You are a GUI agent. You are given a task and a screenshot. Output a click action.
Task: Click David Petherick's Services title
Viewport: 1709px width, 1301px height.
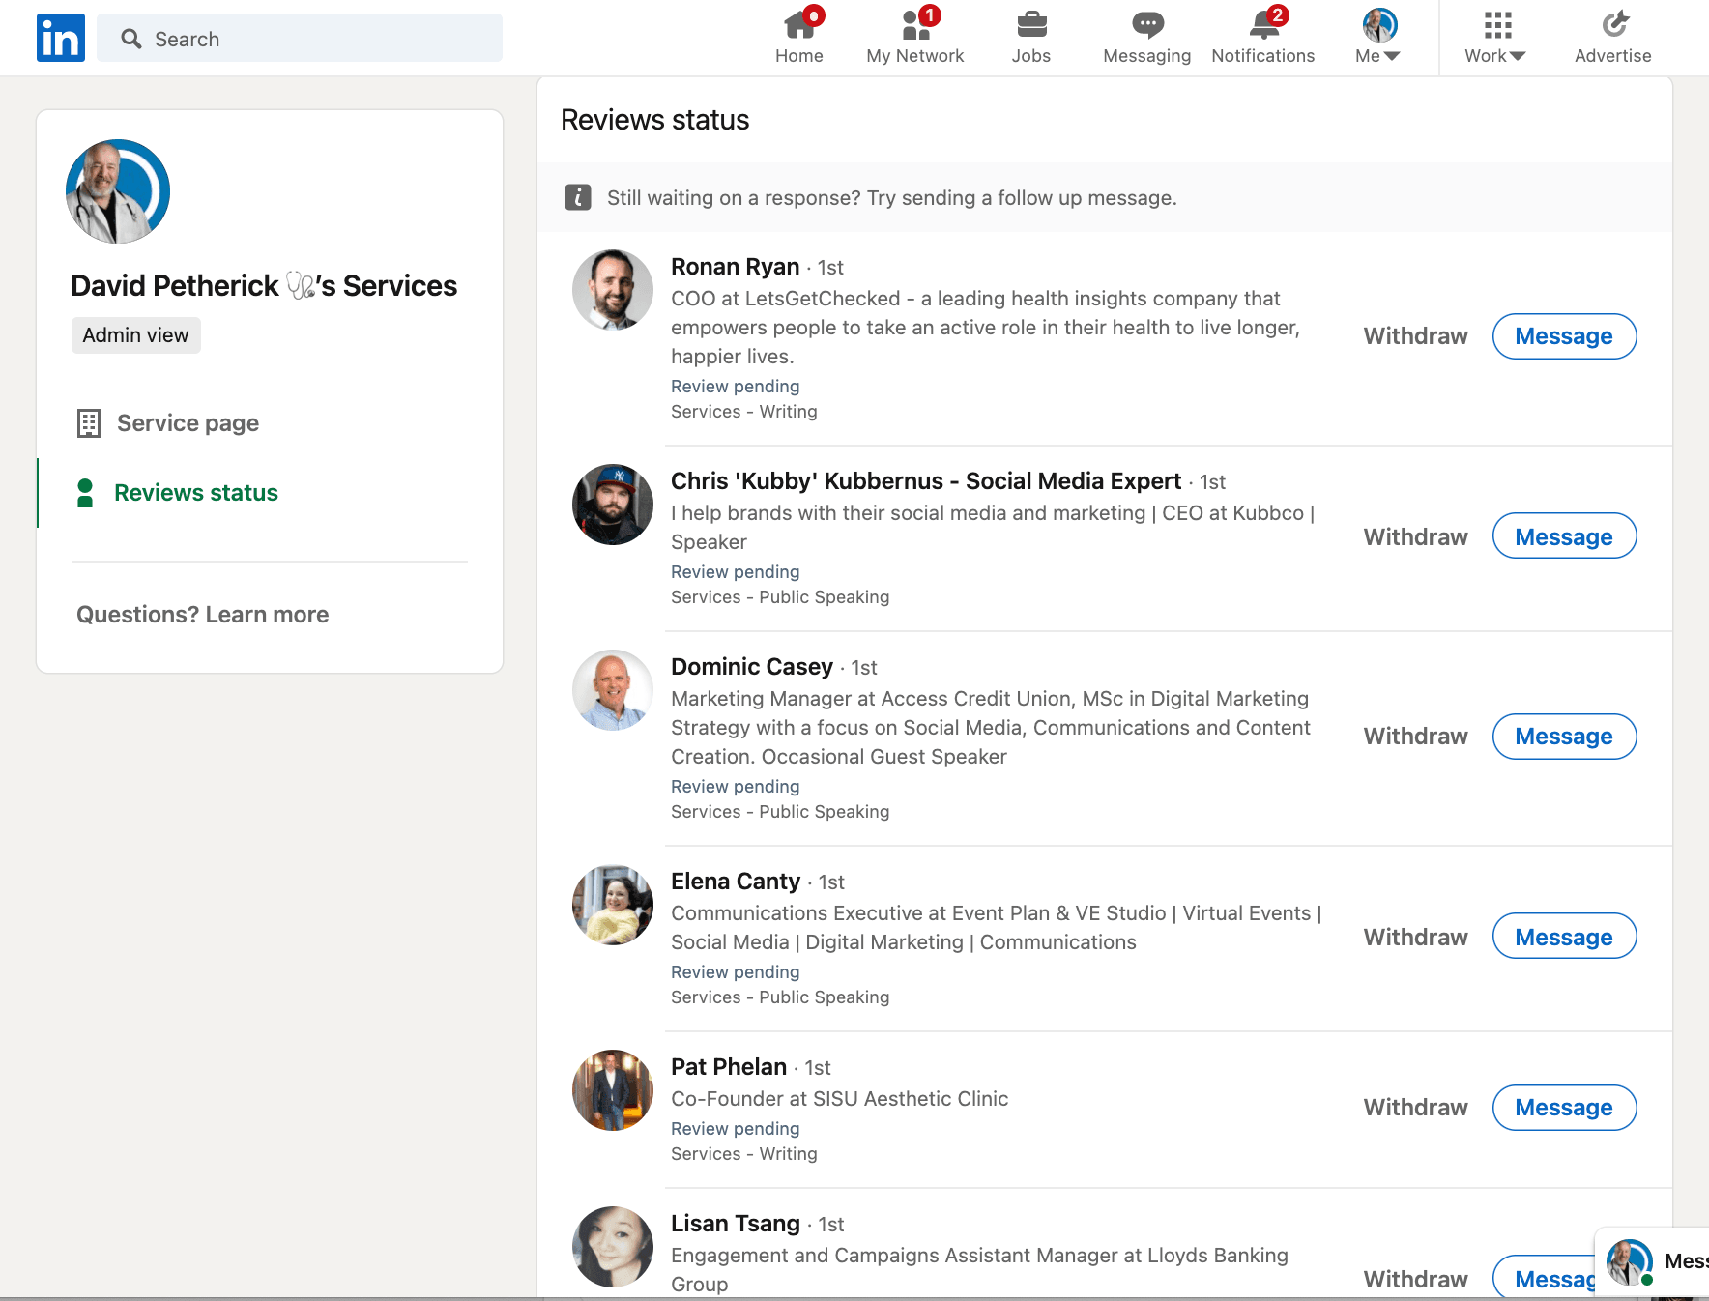tap(264, 286)
